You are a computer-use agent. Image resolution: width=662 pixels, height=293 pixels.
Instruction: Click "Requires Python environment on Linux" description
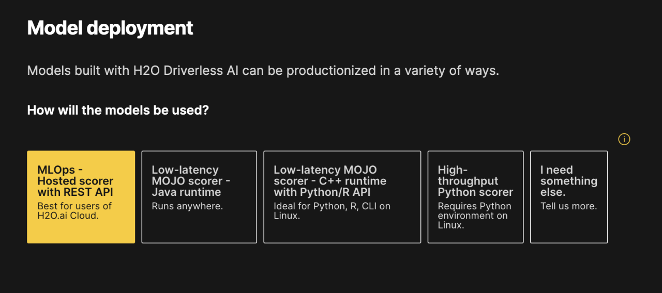point(474,215)
